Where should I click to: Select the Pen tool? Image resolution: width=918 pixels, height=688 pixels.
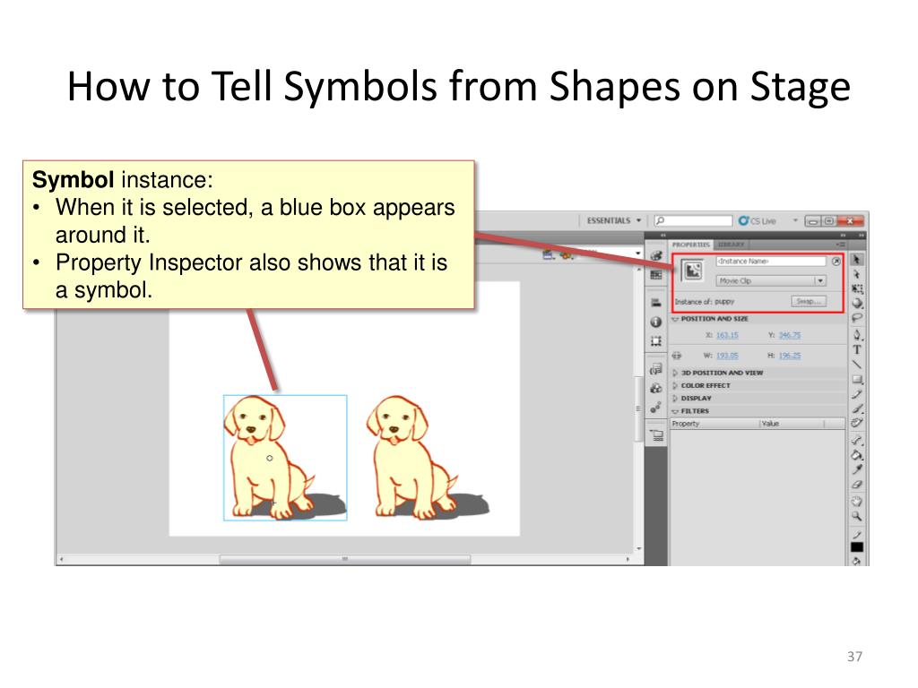point(856,335)
